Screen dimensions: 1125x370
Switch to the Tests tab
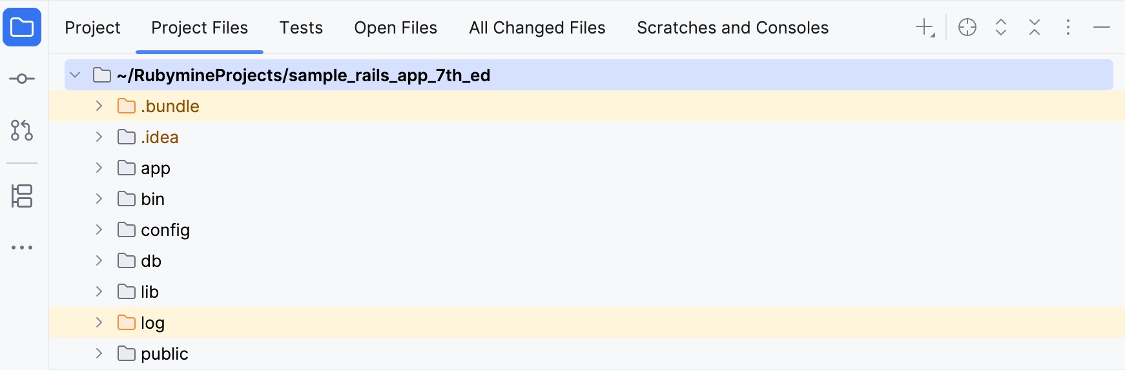301,28
